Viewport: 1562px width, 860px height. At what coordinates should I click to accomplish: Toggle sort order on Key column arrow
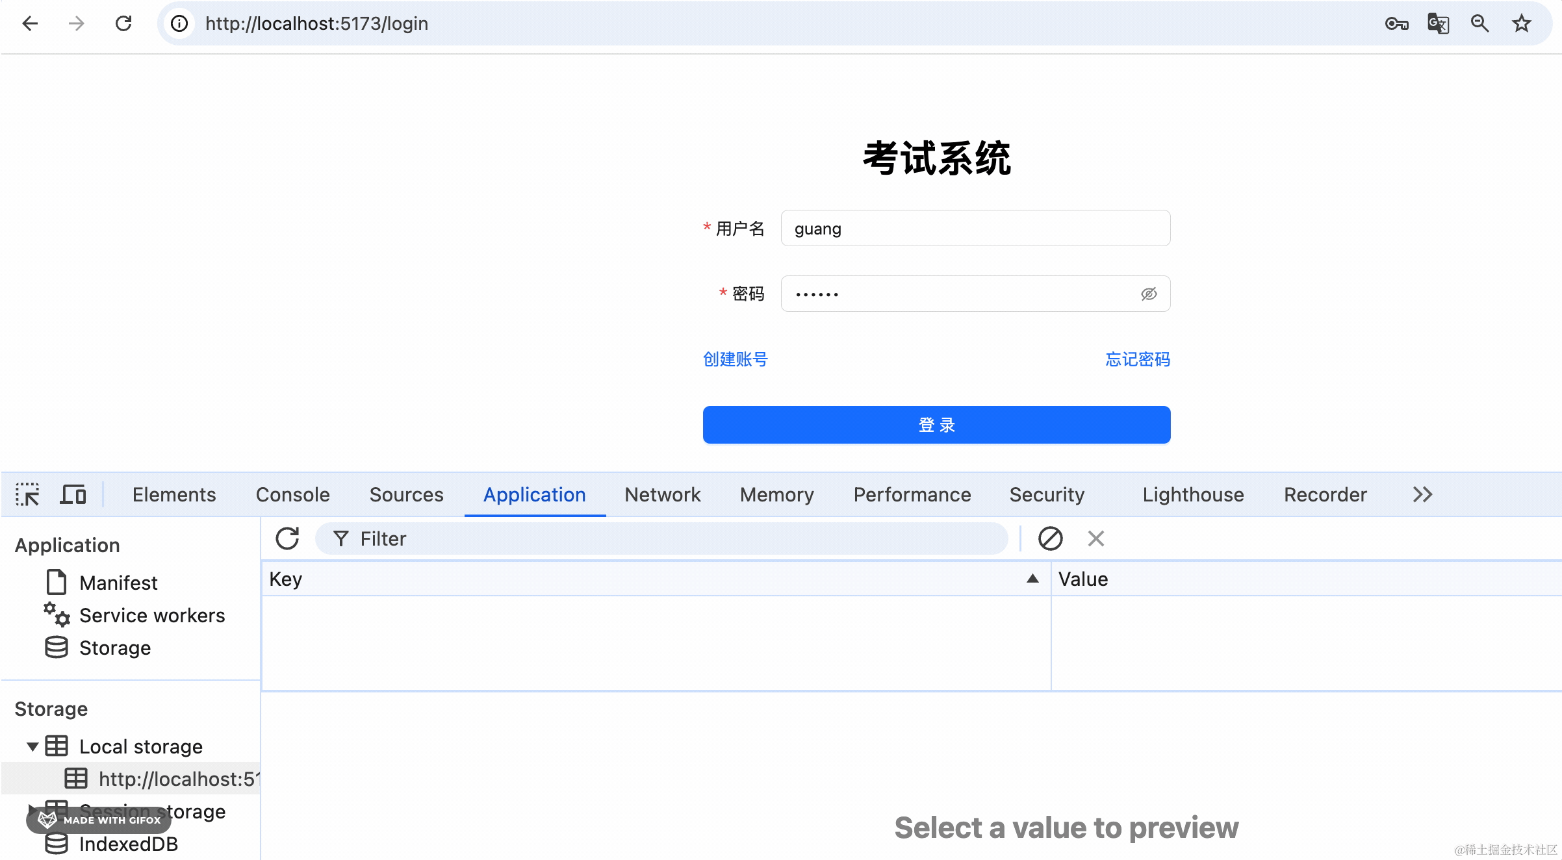click(x=1032, y=579)
